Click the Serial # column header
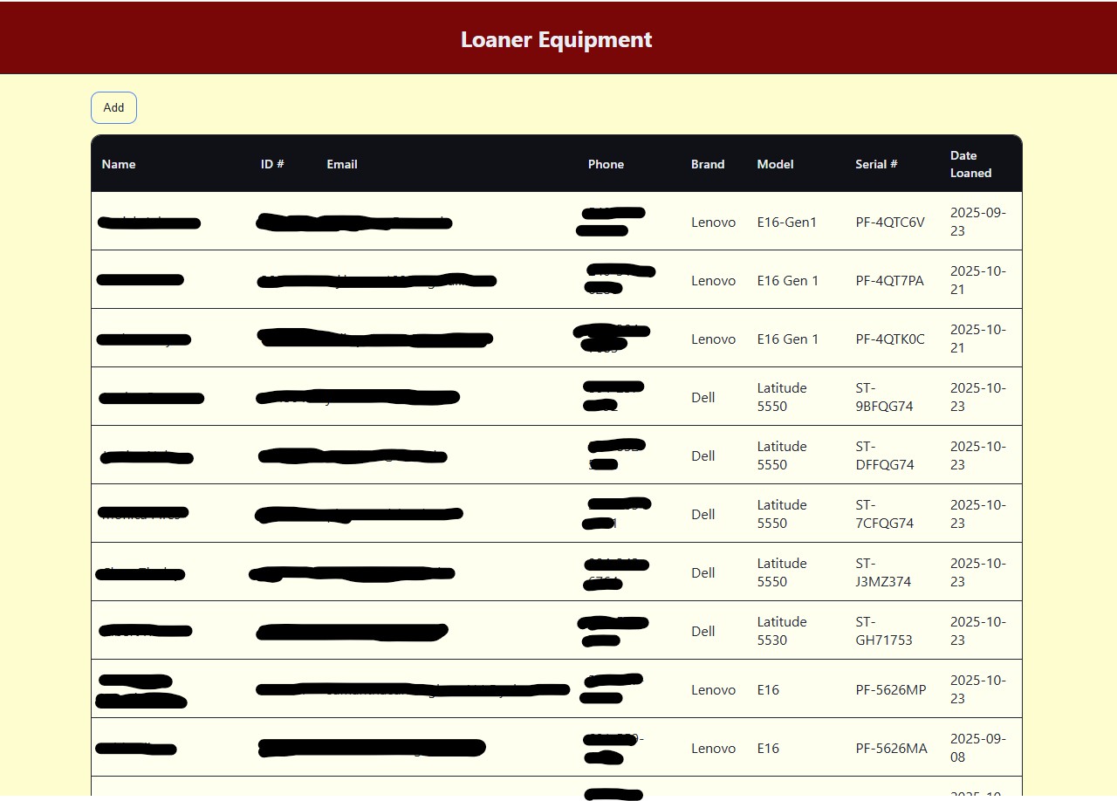 876,164
